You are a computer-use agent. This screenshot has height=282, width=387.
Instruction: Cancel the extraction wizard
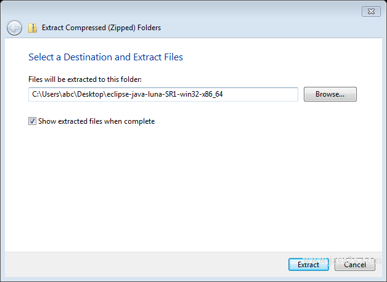coord(355,265)
